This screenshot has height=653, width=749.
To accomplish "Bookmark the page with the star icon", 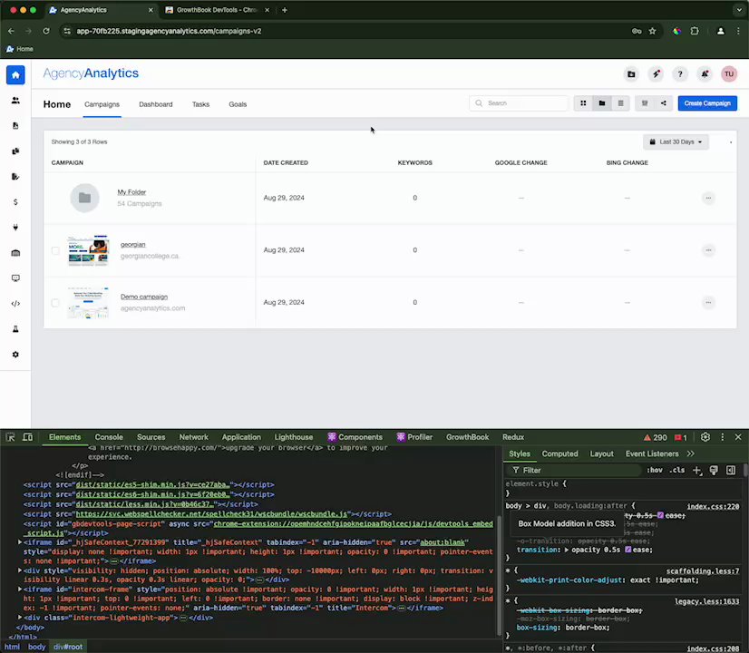I will coord(653,31).
